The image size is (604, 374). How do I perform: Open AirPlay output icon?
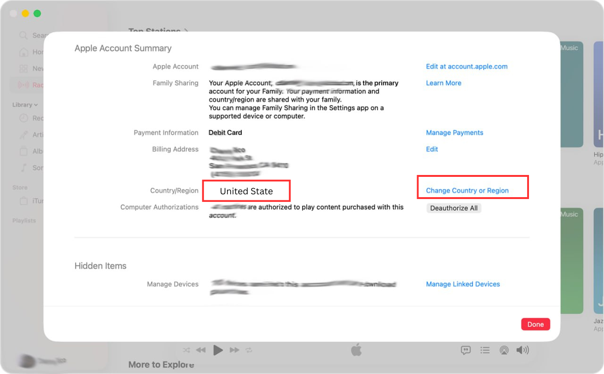(504, 350)
